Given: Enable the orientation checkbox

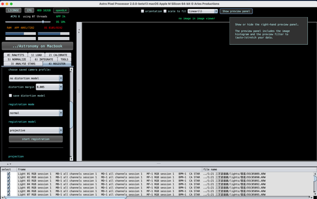Looking at the screenshot, I should click(x=142, y=11).
